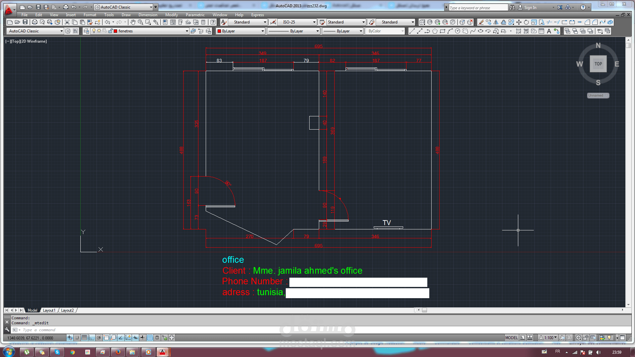Image resolution: width=635 pixels, height=357 pixels.
Task: Open the Dimension menu
Action: click(148, 15)
